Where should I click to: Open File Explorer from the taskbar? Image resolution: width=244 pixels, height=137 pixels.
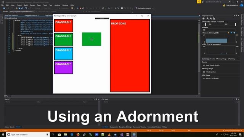coord(66,134)
